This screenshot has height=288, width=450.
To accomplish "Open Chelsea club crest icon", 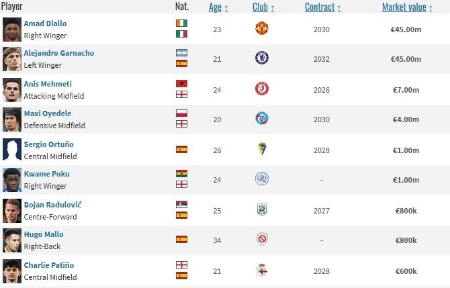I will (x=262, y=58).
